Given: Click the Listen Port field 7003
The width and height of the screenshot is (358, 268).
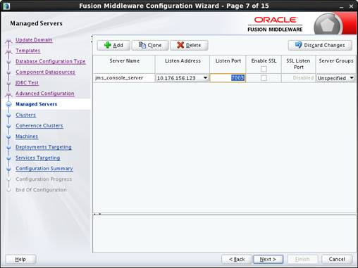Looking at the screenshot, I should click(x=228, y=78).
